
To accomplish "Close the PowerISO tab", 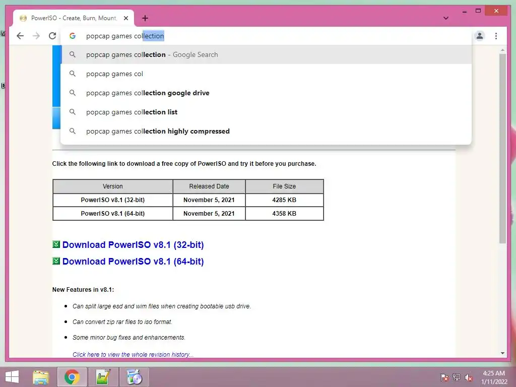I will click(125, 18).
